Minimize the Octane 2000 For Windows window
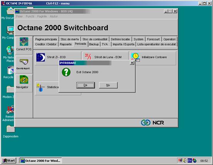Viewport: 213px width, 165px height. coord(166,12)
